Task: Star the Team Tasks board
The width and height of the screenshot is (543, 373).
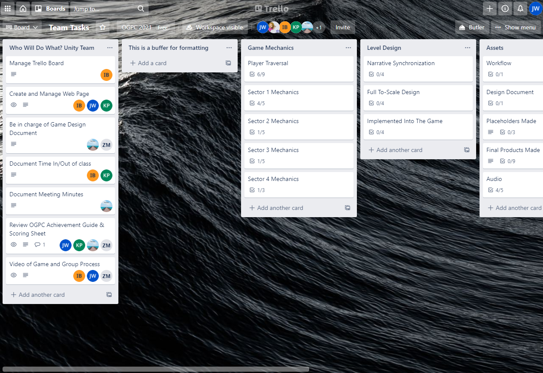Action: pos(102,27)
